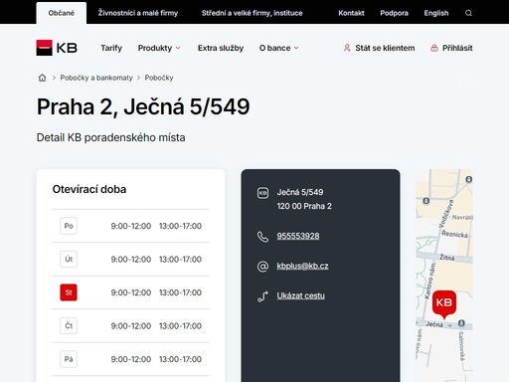Call phone number 955553928 link
Image resolution: width=509 pixels, height=382 pixels.
click(x=298, y=236)
